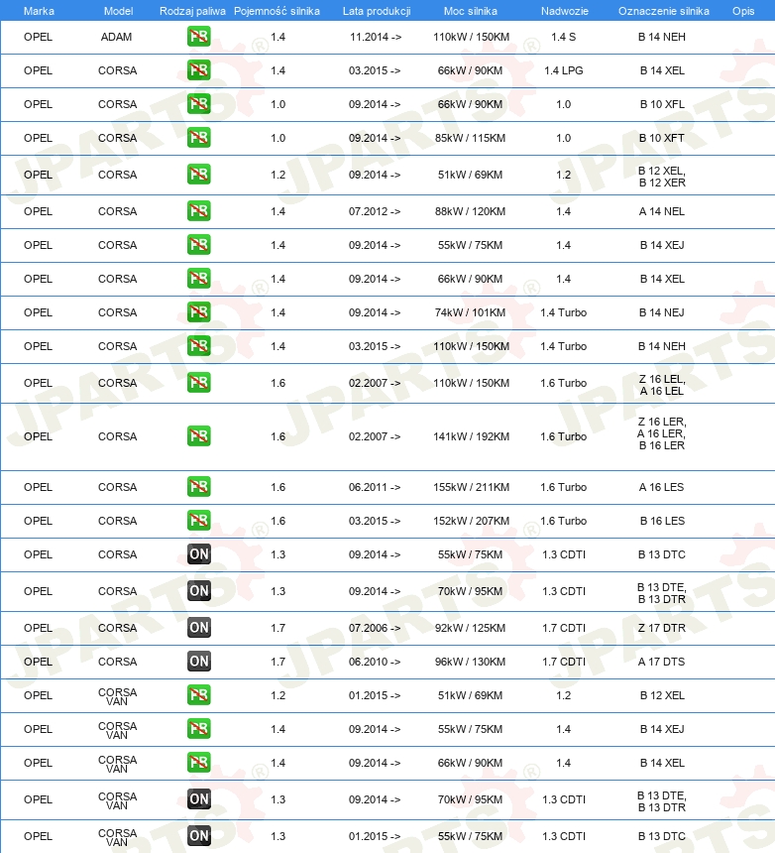Select the 'B 16 LES' engine code
Image resolution: width=775 pixels, height=853 pixels.
[x=662, y=521]
